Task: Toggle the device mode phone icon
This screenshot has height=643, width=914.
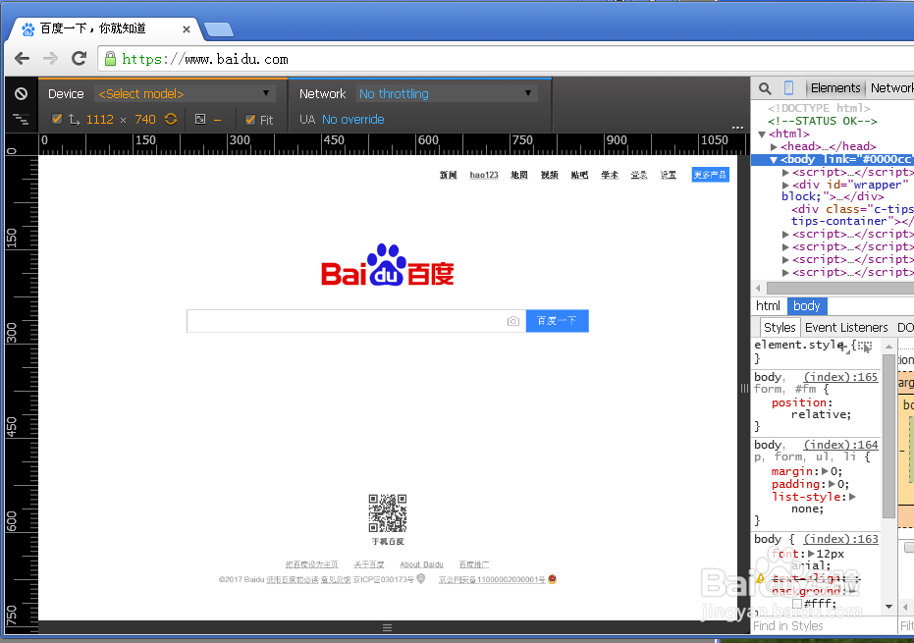Action: [x=788, y=88]
